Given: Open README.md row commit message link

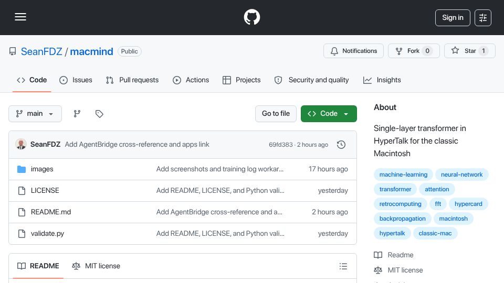Looking at the screenshot, I should [219, 212].
